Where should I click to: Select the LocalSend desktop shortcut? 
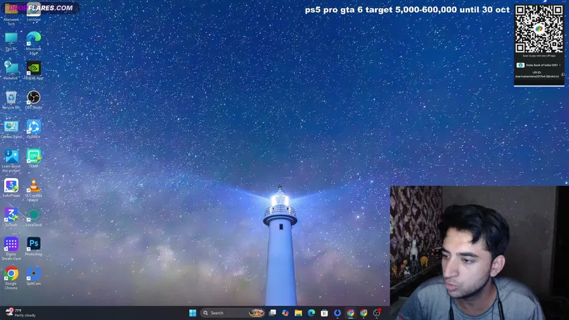point(33,217)
